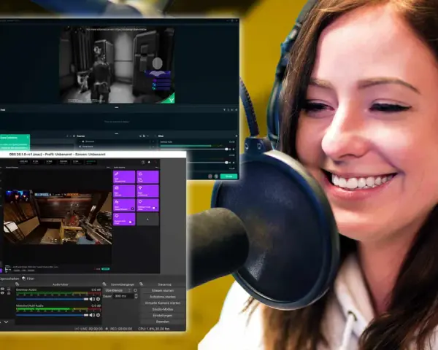Screen dimensions: 438x350
Task: Click the Sources folder icon in Streamlabs
Action: click(144, 136)
